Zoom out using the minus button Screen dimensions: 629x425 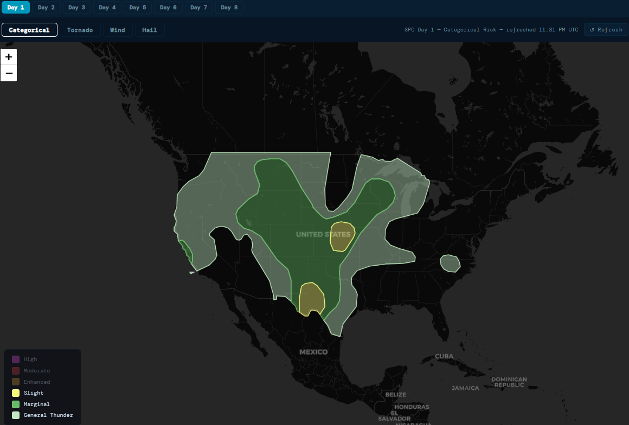[8, 73]
